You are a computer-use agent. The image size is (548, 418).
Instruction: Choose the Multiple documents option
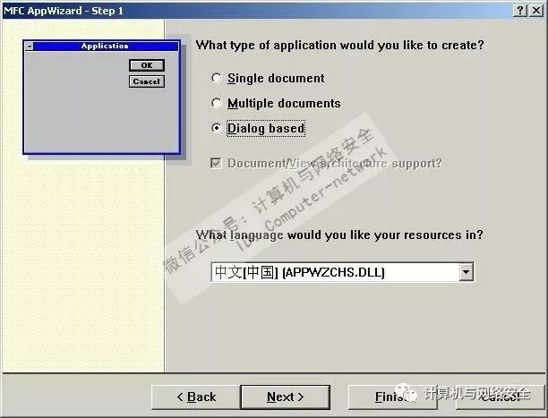pyautogui.click(x=217, y=103)
